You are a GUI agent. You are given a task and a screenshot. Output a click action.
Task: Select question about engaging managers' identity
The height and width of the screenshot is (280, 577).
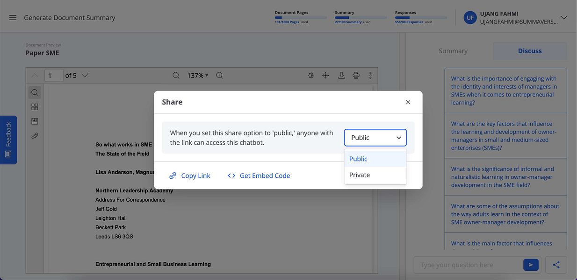click(x=505, y=91)
